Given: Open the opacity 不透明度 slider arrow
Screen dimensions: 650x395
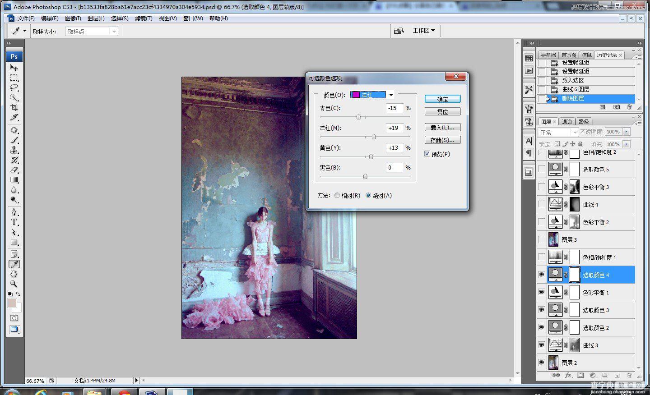Looking at the screenshot, I should [x=626, y=132].
